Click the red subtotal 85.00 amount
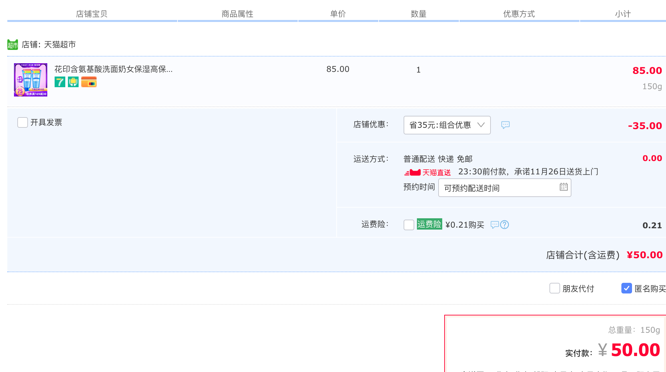This screenshot has height=372, width=666. [647, 71]
